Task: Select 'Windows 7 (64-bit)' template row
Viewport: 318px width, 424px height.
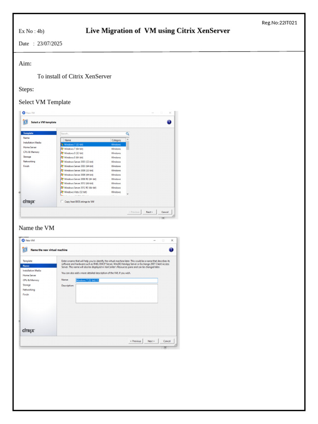Action: click(x=93, y=149)
